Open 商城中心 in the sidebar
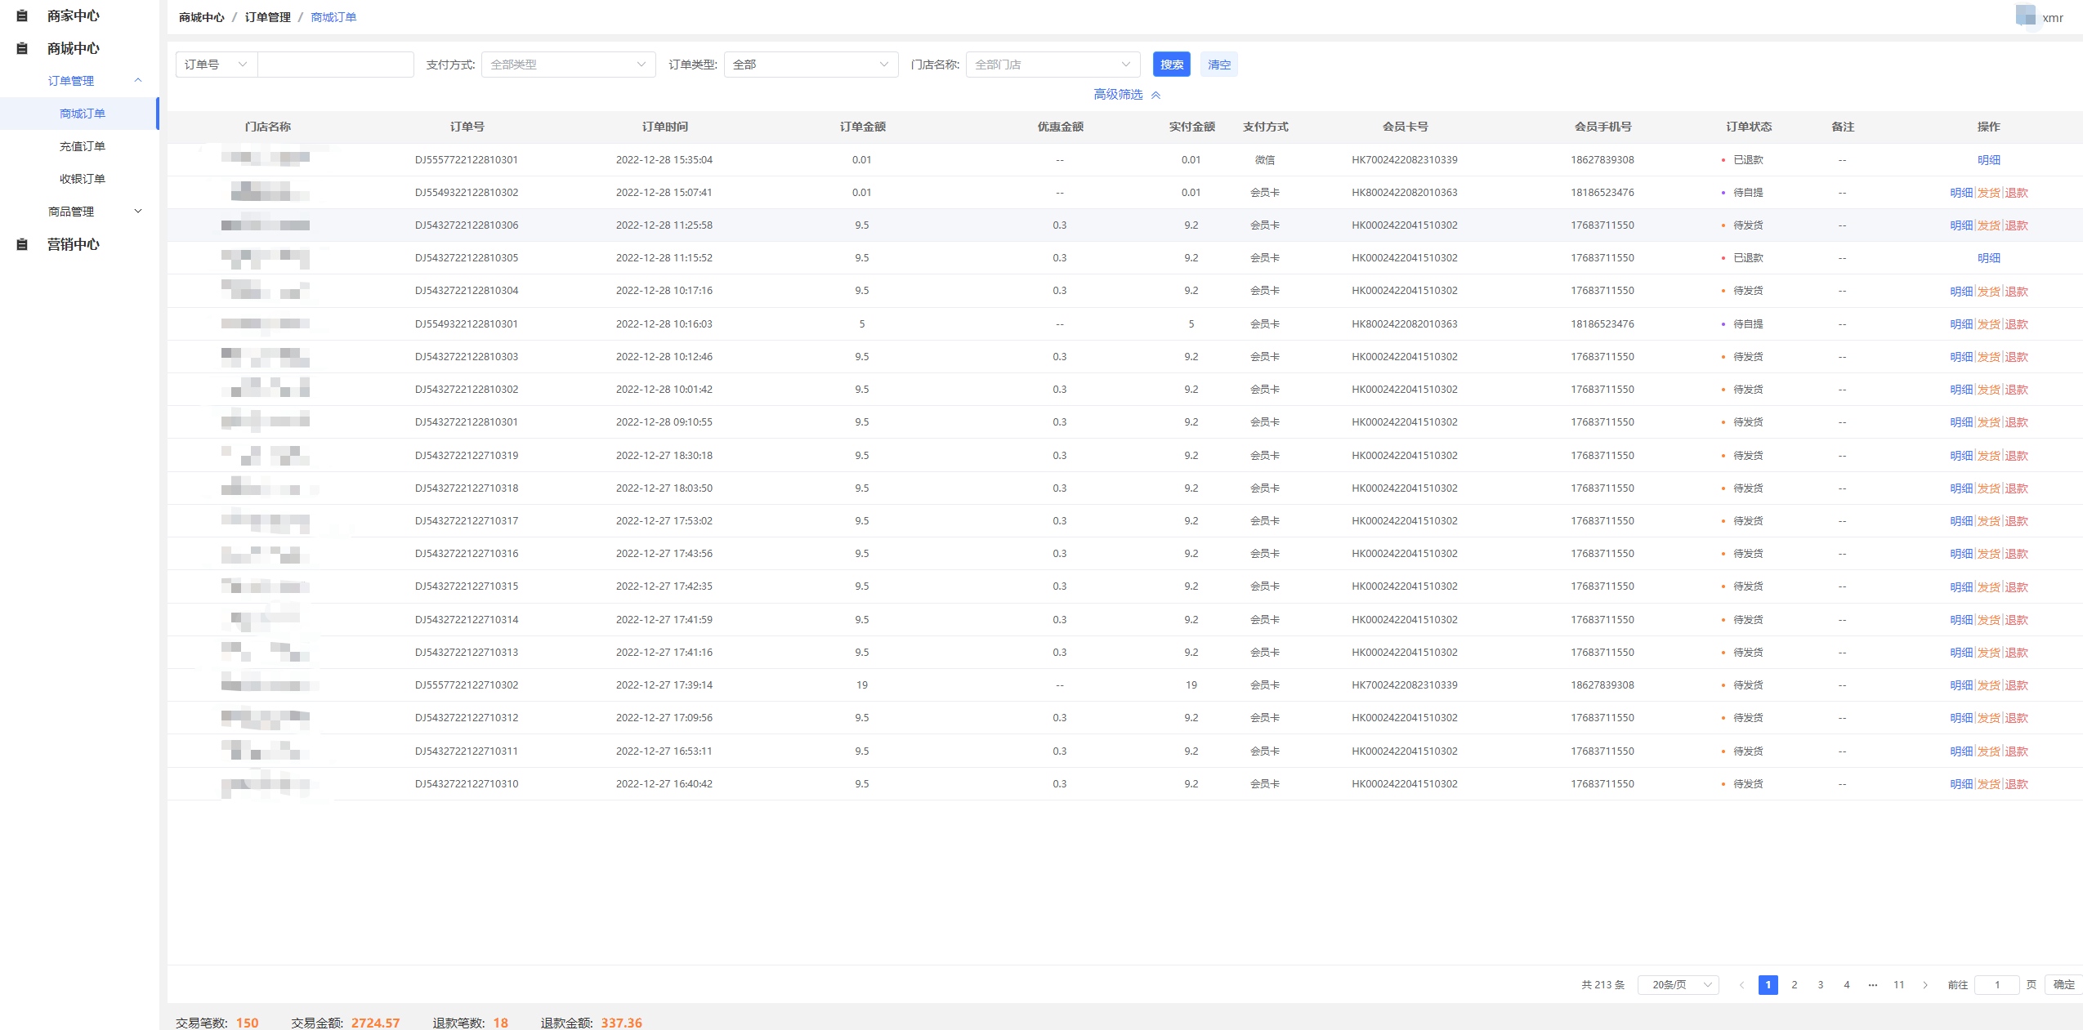This screenshot has height=1030, width=2083. pos(73,48)
